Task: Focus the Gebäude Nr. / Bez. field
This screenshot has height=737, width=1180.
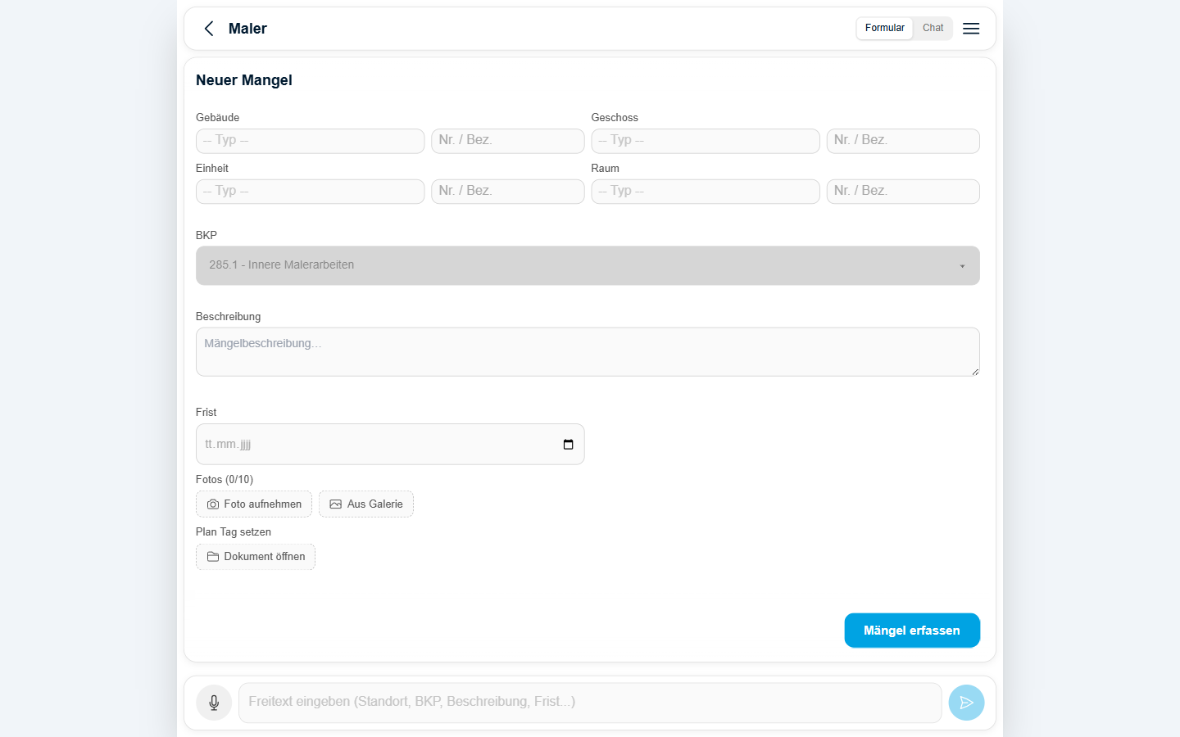Action: [508, 141]
